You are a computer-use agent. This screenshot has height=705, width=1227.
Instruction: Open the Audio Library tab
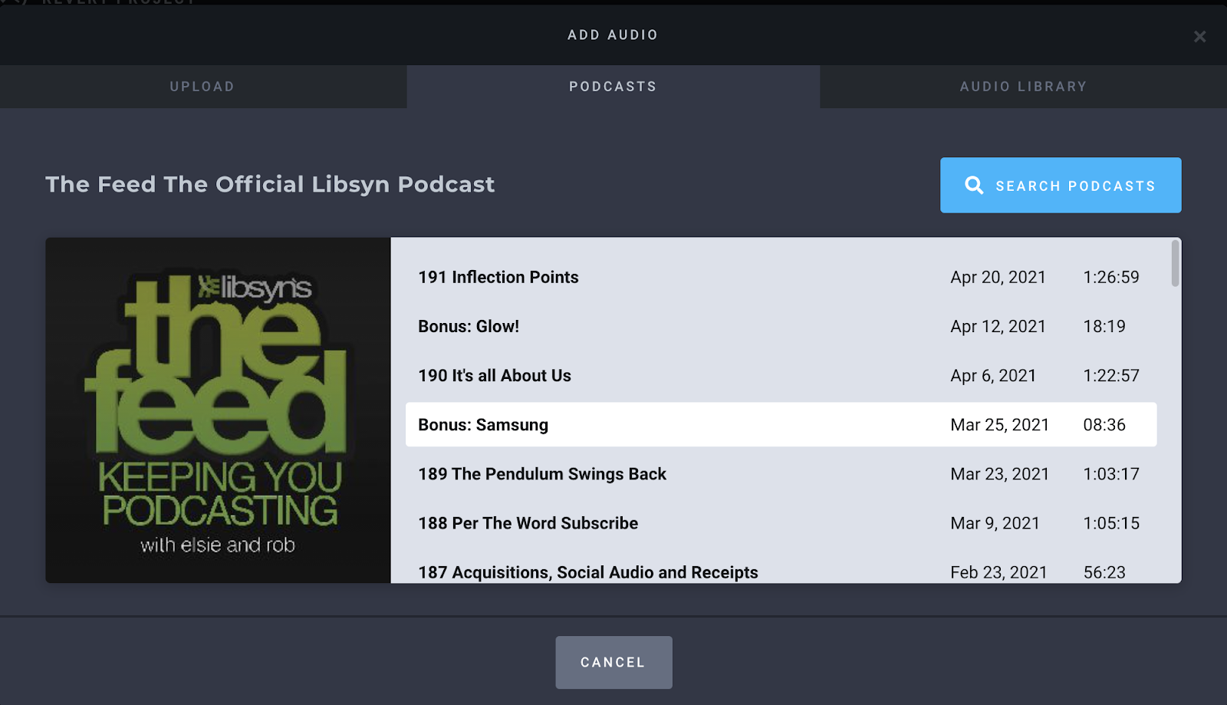coord(1023,87)
